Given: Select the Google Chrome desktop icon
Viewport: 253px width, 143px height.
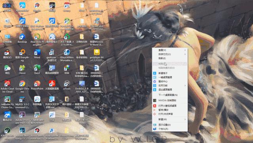Looking at the screenshot, I should [x=22, y=87].
